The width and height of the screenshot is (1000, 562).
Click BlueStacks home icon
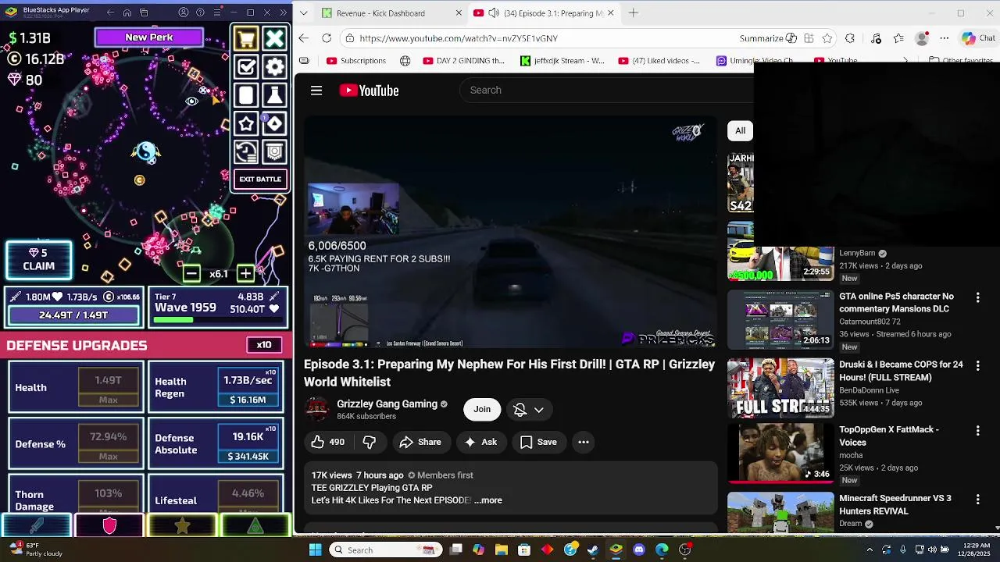(x=127, y=12)
